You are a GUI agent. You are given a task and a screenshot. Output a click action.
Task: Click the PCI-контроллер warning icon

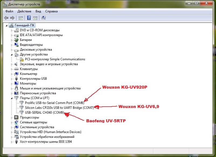click(22, 59)
